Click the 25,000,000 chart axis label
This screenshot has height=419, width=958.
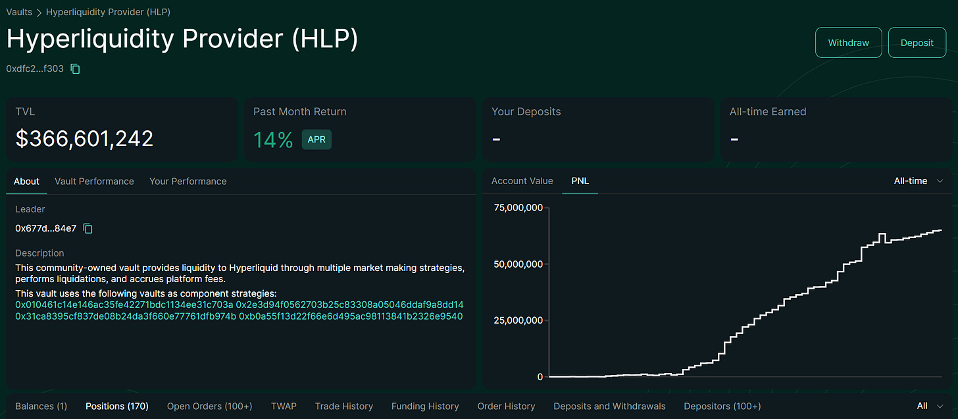[x=518, y=320]
